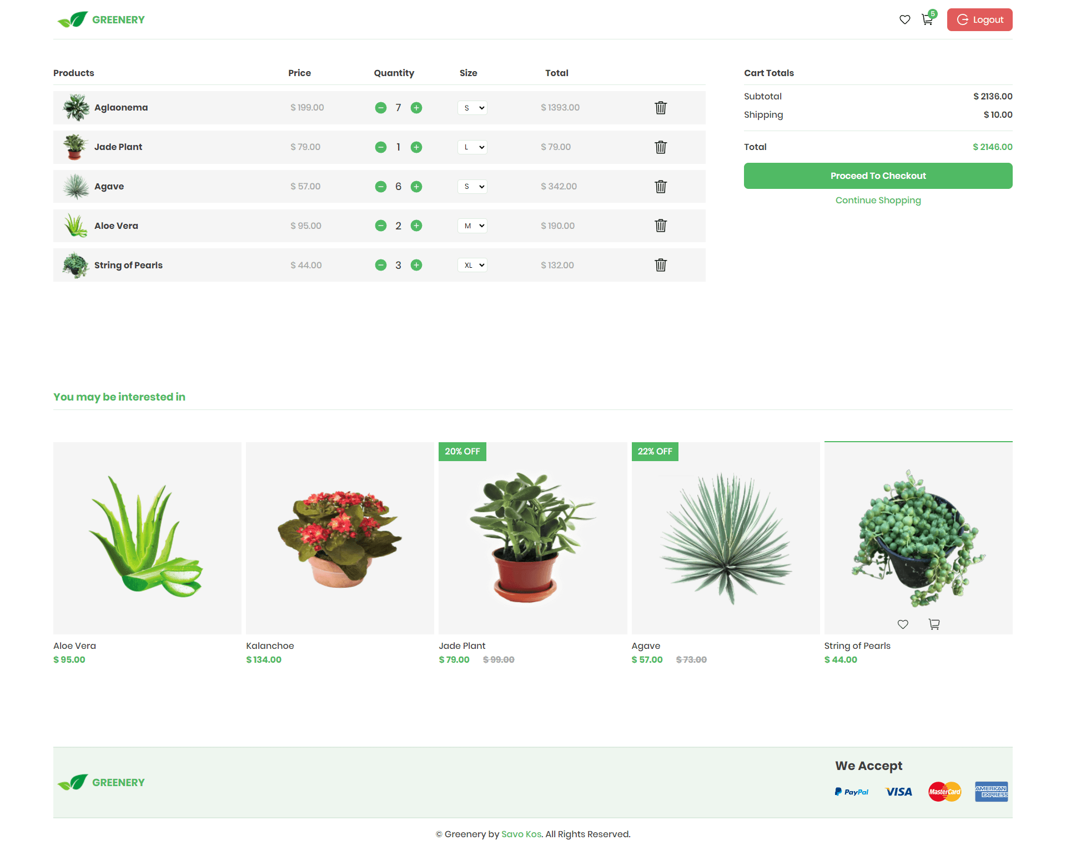Open the size dropdown for Aglaonema
Image resolution: width=1066 pixels, height=850 pixels.
[472, 108]
